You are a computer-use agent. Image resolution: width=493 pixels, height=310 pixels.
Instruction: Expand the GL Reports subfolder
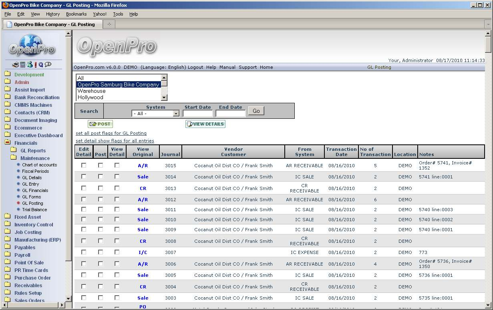(x=13, y=150)
